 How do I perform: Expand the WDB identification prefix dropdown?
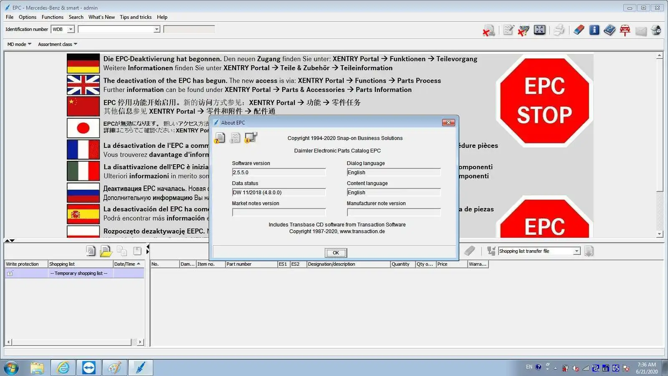tap(71, 29)
